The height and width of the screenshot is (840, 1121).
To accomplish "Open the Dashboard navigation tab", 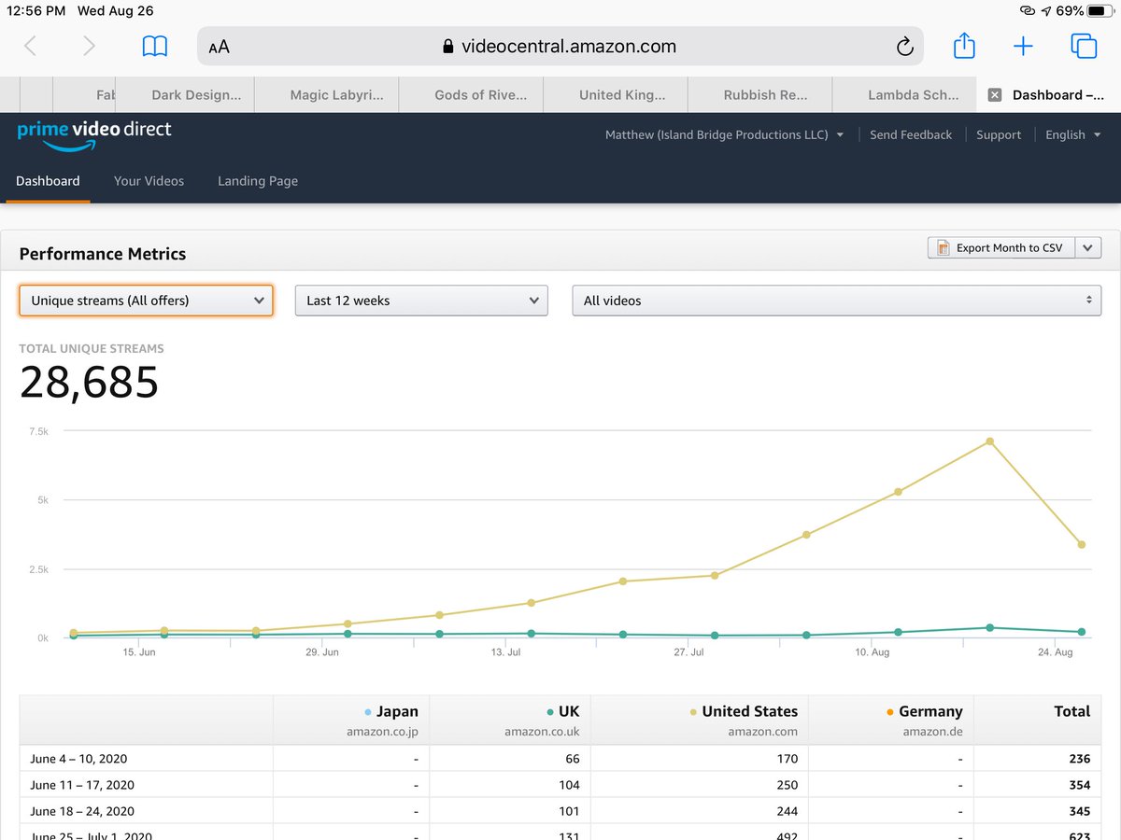I will (48, 181).
